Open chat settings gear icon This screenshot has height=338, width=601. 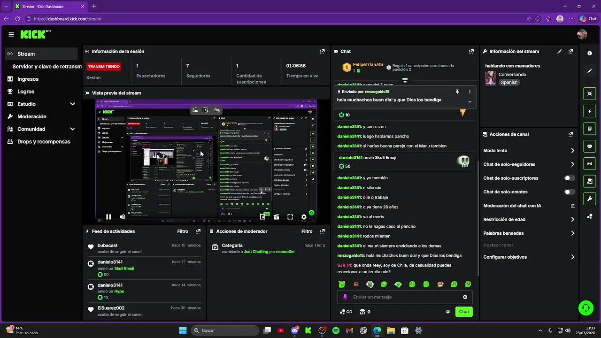coord(448,312)
